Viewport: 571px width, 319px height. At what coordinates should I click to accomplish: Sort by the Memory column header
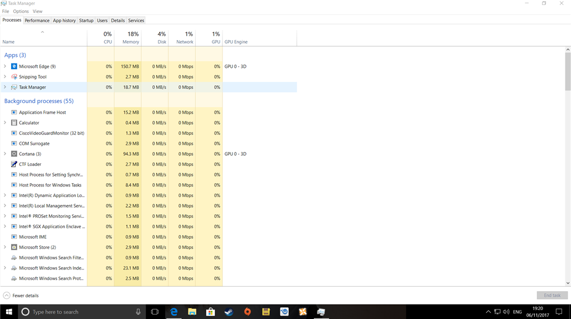coord(128,38)
